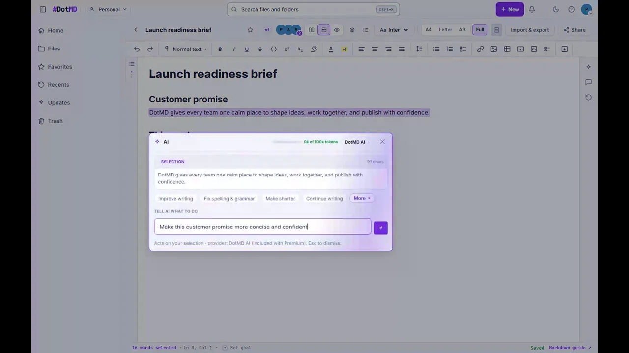Toggle preview mode with the eye icon
Viewport: 629px width, 353px height.
click(x=337, y=30)
